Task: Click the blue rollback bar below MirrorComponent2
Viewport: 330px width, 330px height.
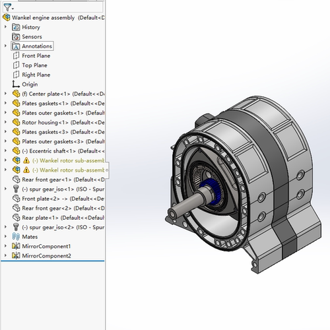Action: pos(53,261)
